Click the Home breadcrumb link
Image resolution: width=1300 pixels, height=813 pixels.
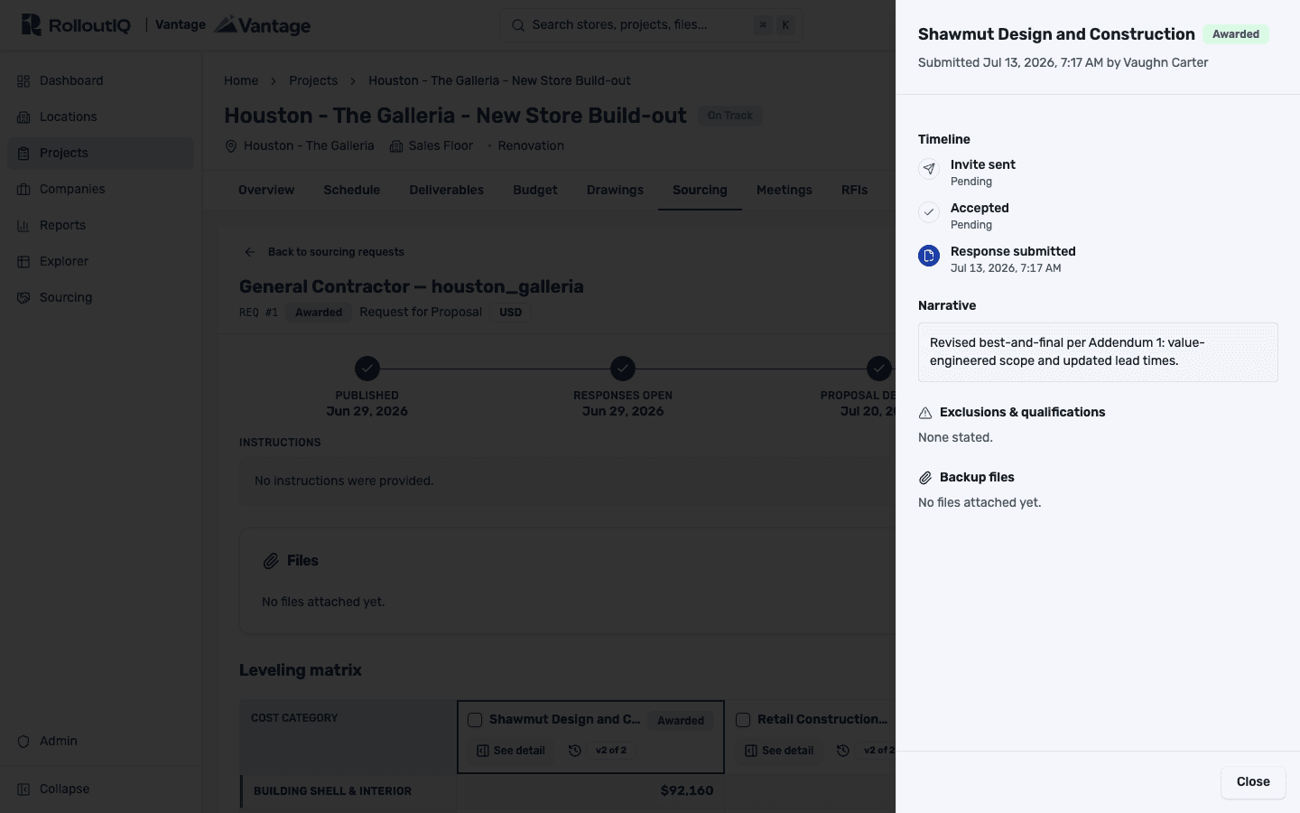tap(241, 80)
